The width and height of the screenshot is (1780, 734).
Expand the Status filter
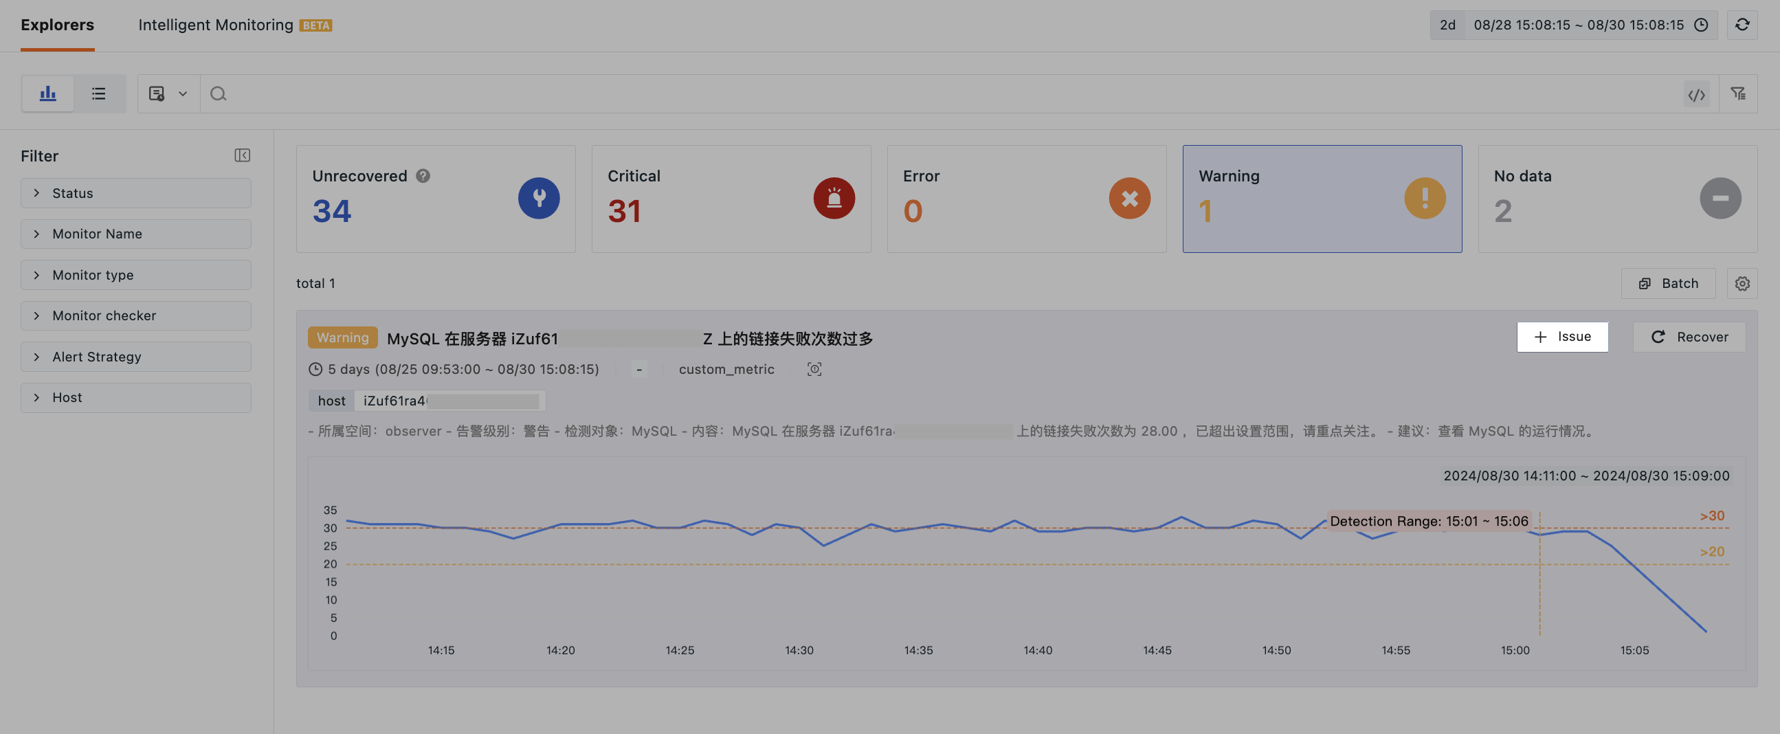click(x=135, y=193)
